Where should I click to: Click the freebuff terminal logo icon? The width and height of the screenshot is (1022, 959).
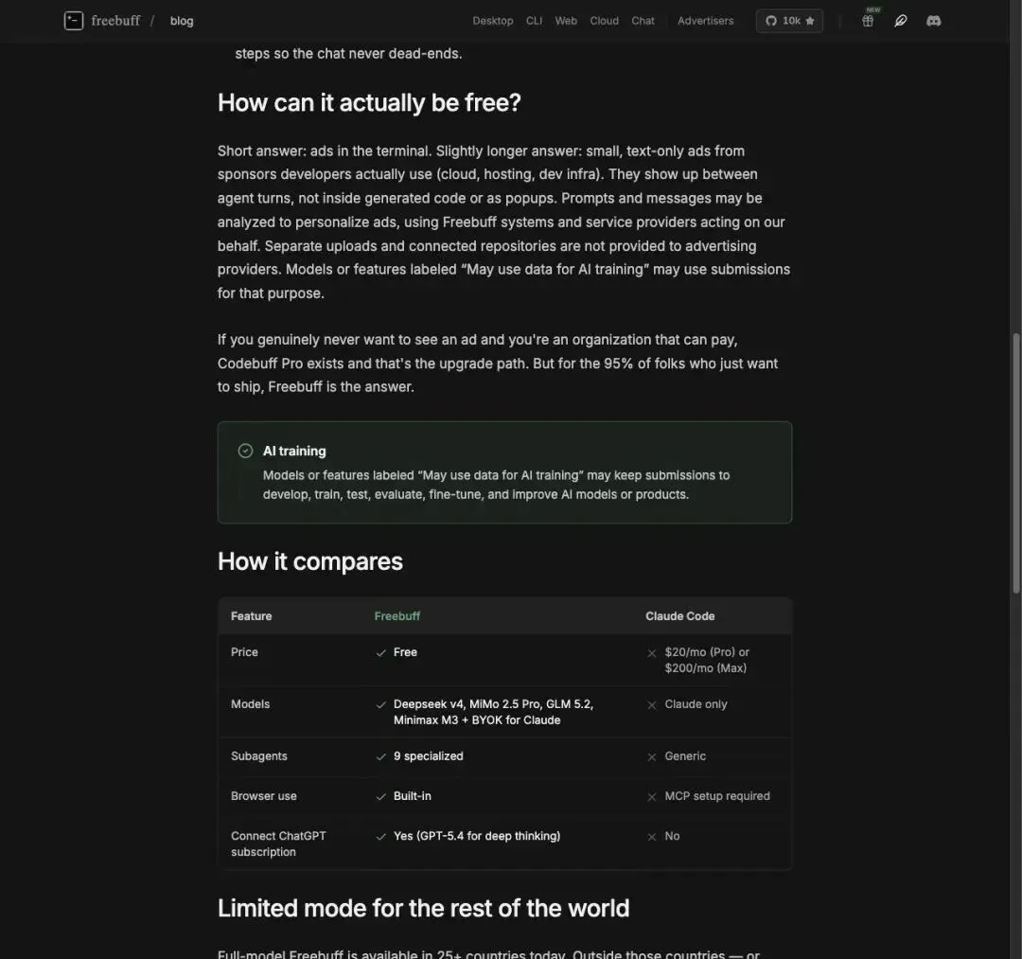74,21
